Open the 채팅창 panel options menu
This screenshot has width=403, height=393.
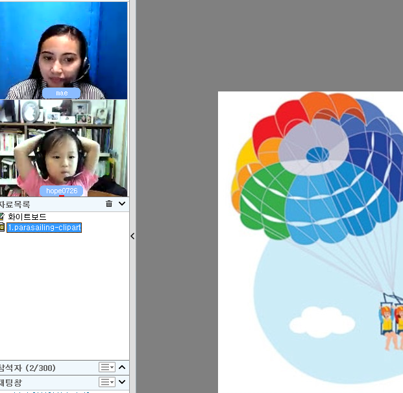tap(106, 383)
